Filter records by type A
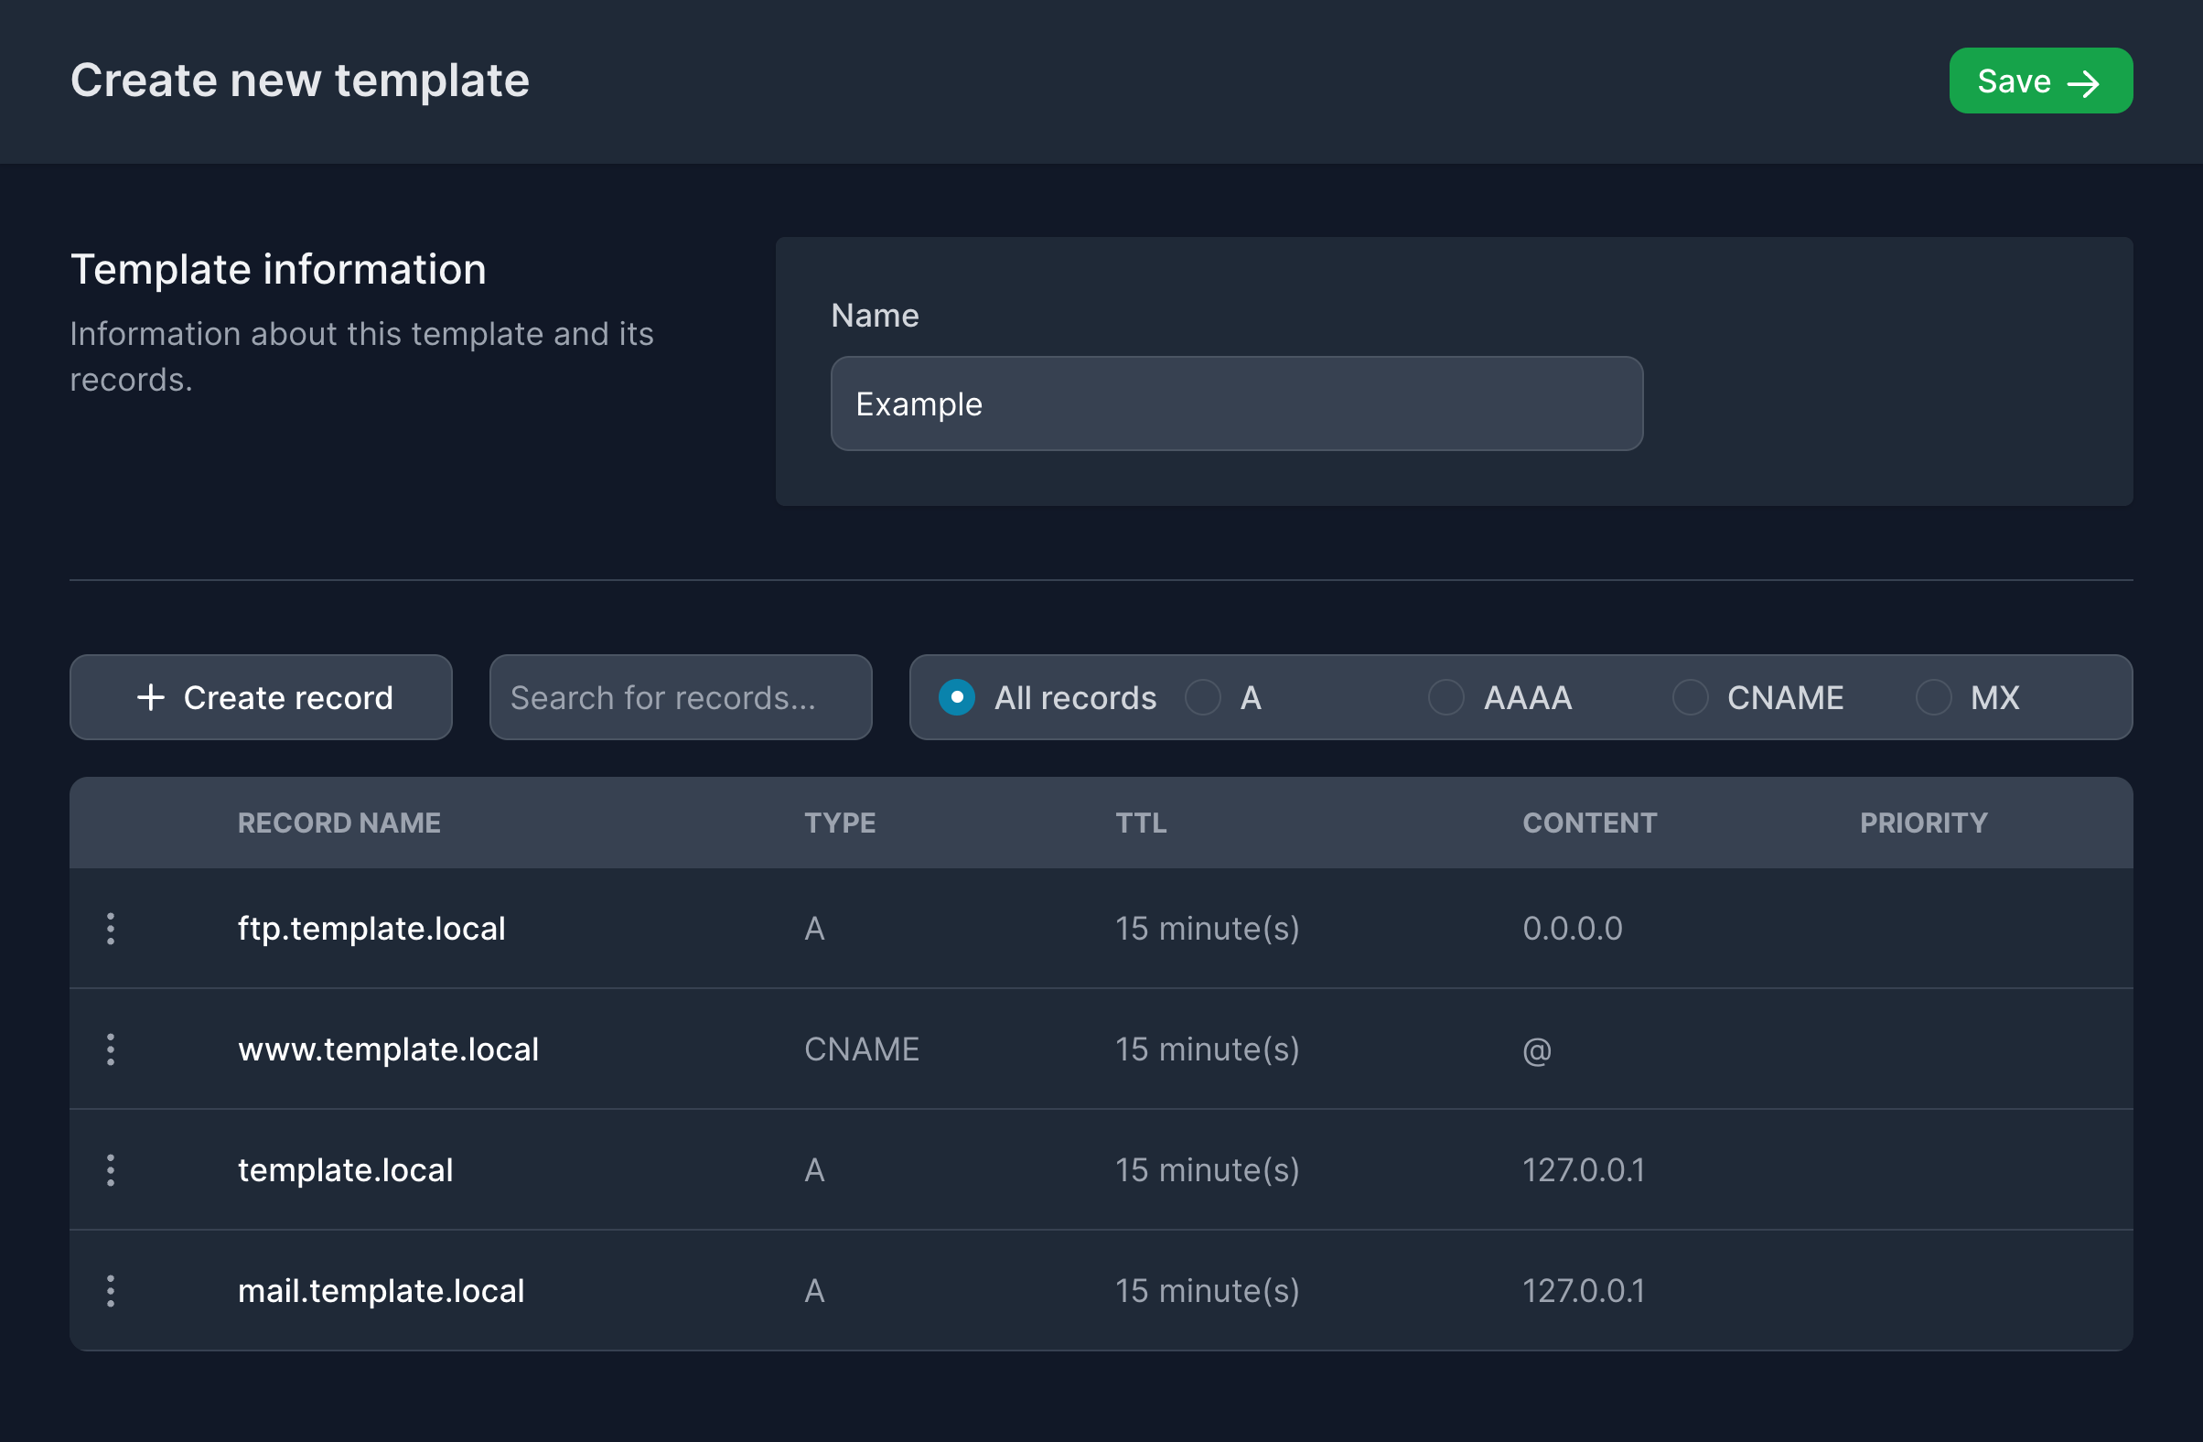This screenshot has width=2203, height=1442. 1202,697
